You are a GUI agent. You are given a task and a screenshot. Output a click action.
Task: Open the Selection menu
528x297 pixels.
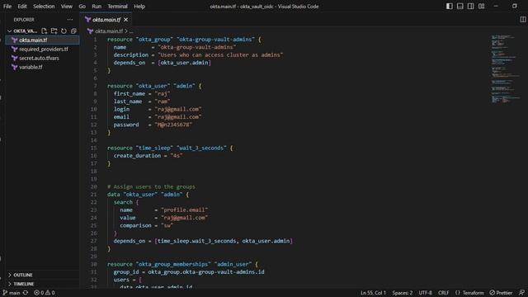coord(44,6)
